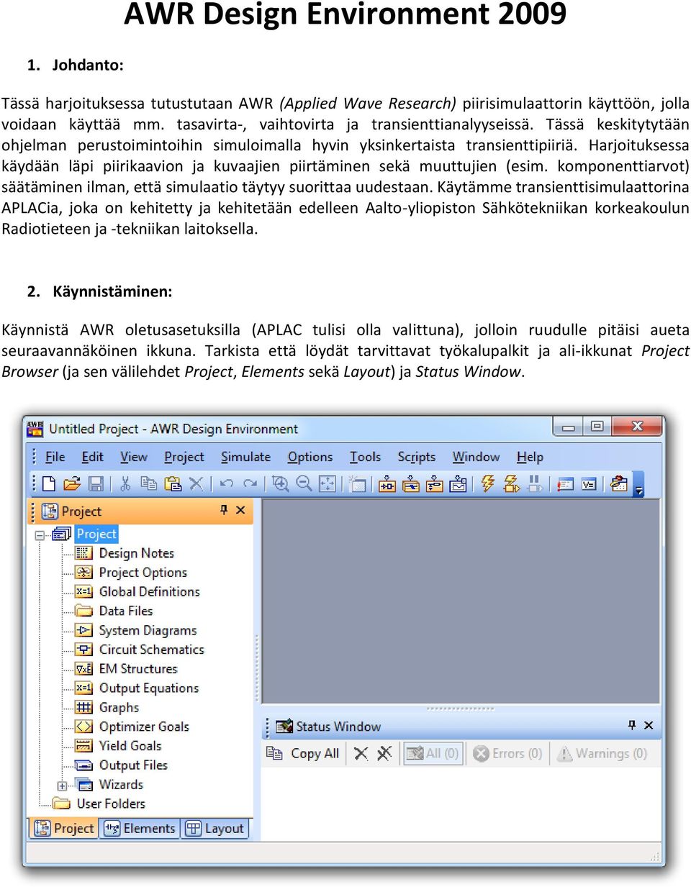Open the Simulate menu

(x=245, y=457)
